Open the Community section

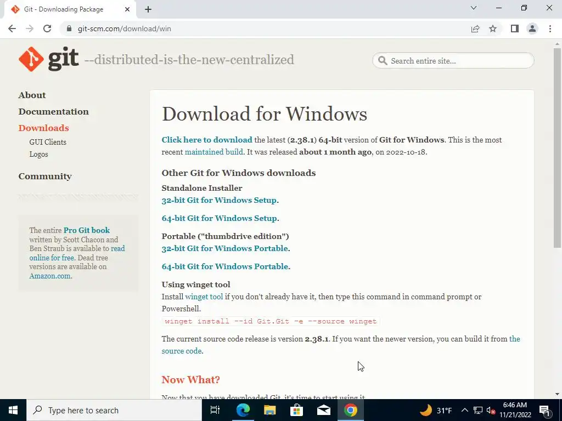[45, 177]
